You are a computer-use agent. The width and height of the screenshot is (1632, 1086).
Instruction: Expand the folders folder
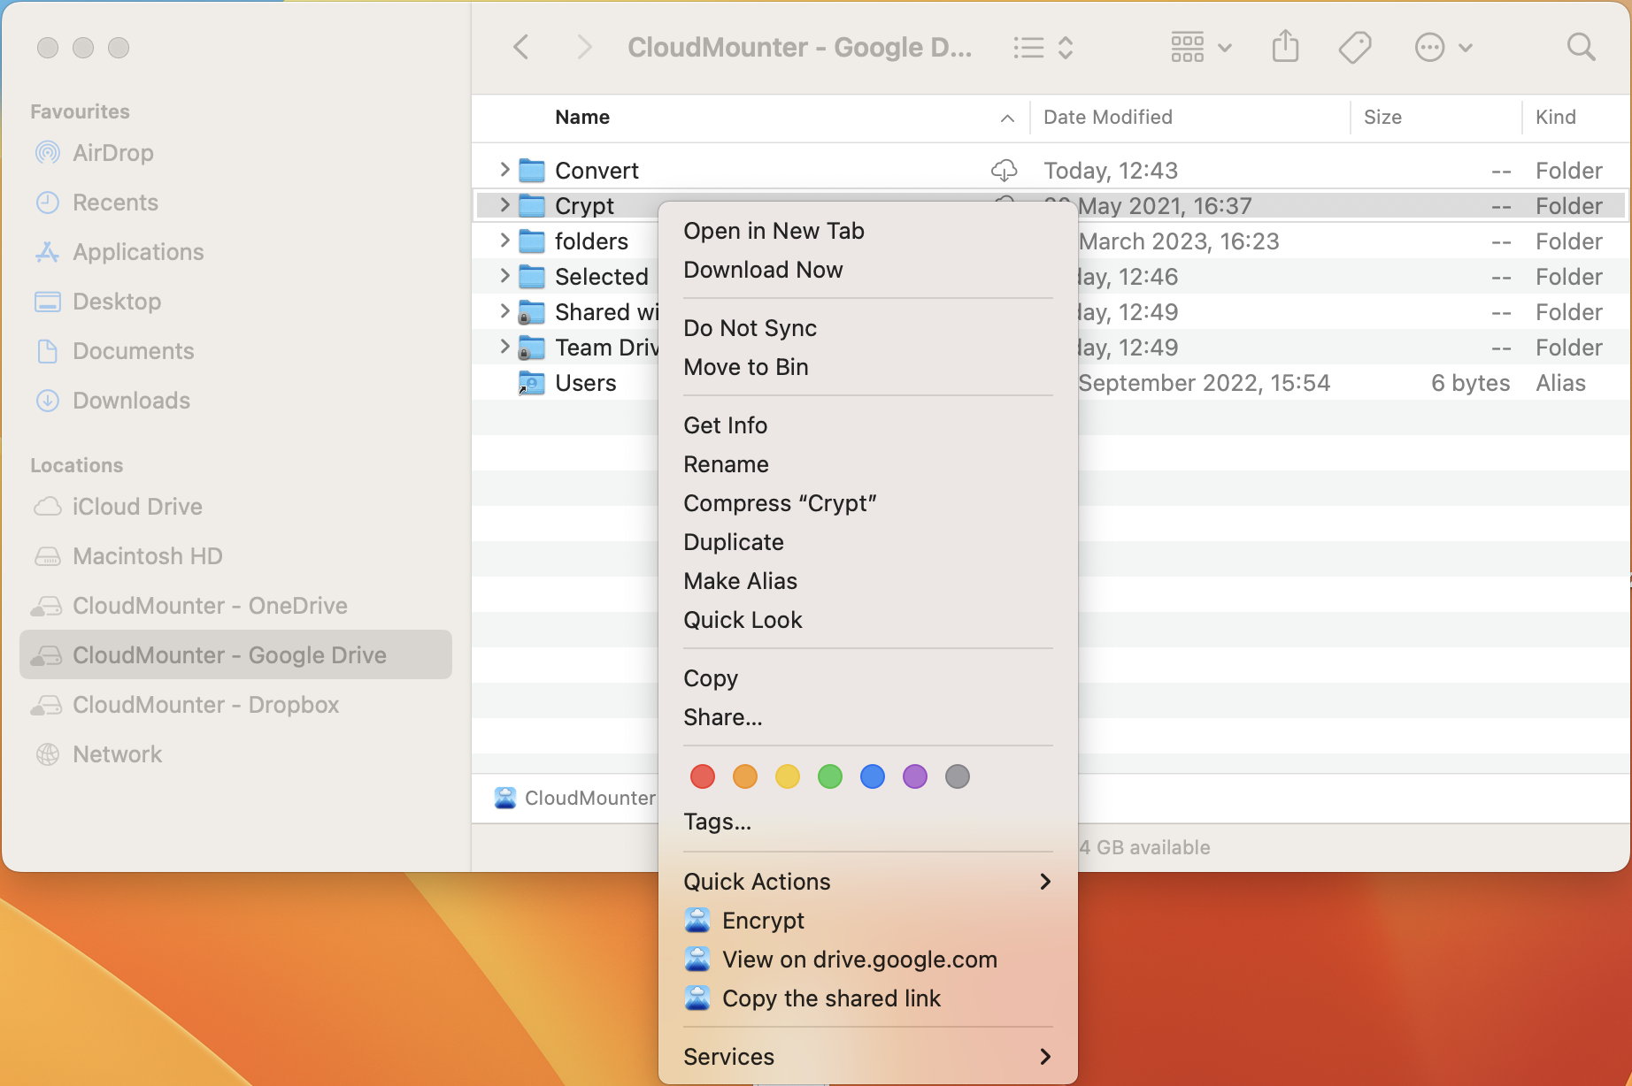tap(504, 240)
